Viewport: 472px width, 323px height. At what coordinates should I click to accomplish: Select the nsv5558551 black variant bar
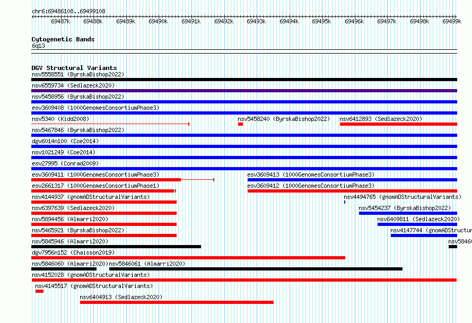244,80
